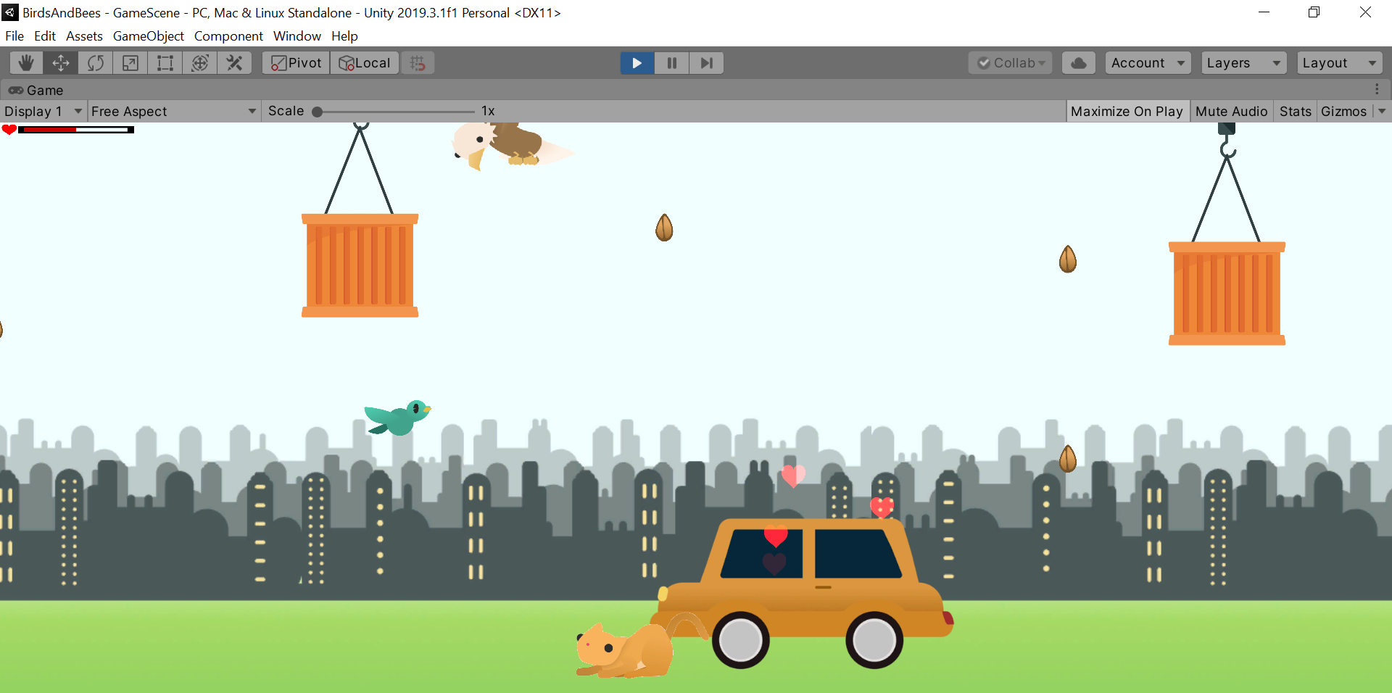Click the grid snapping icon
This screenshot has height=693, width=1392.
click(417, 63)
